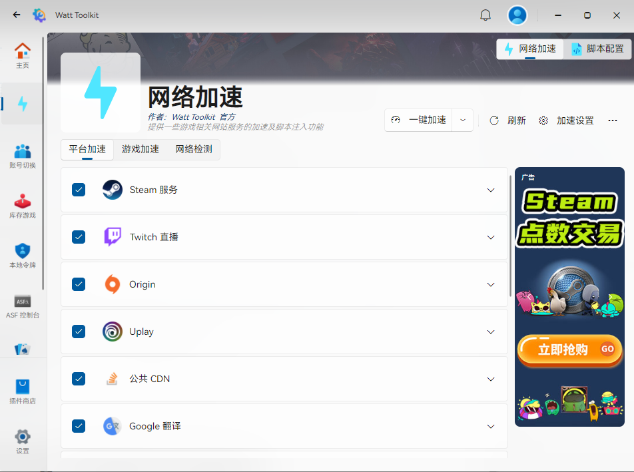Click the Uplay logo icon
The image size is (634, 472).
click(113, 332)
